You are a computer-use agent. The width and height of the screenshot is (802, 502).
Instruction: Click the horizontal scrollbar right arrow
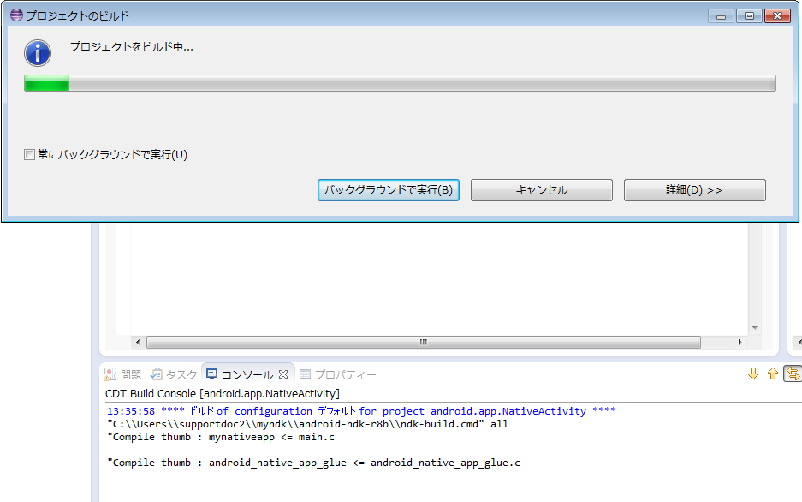pyautogui.click(x=740, y=342)
